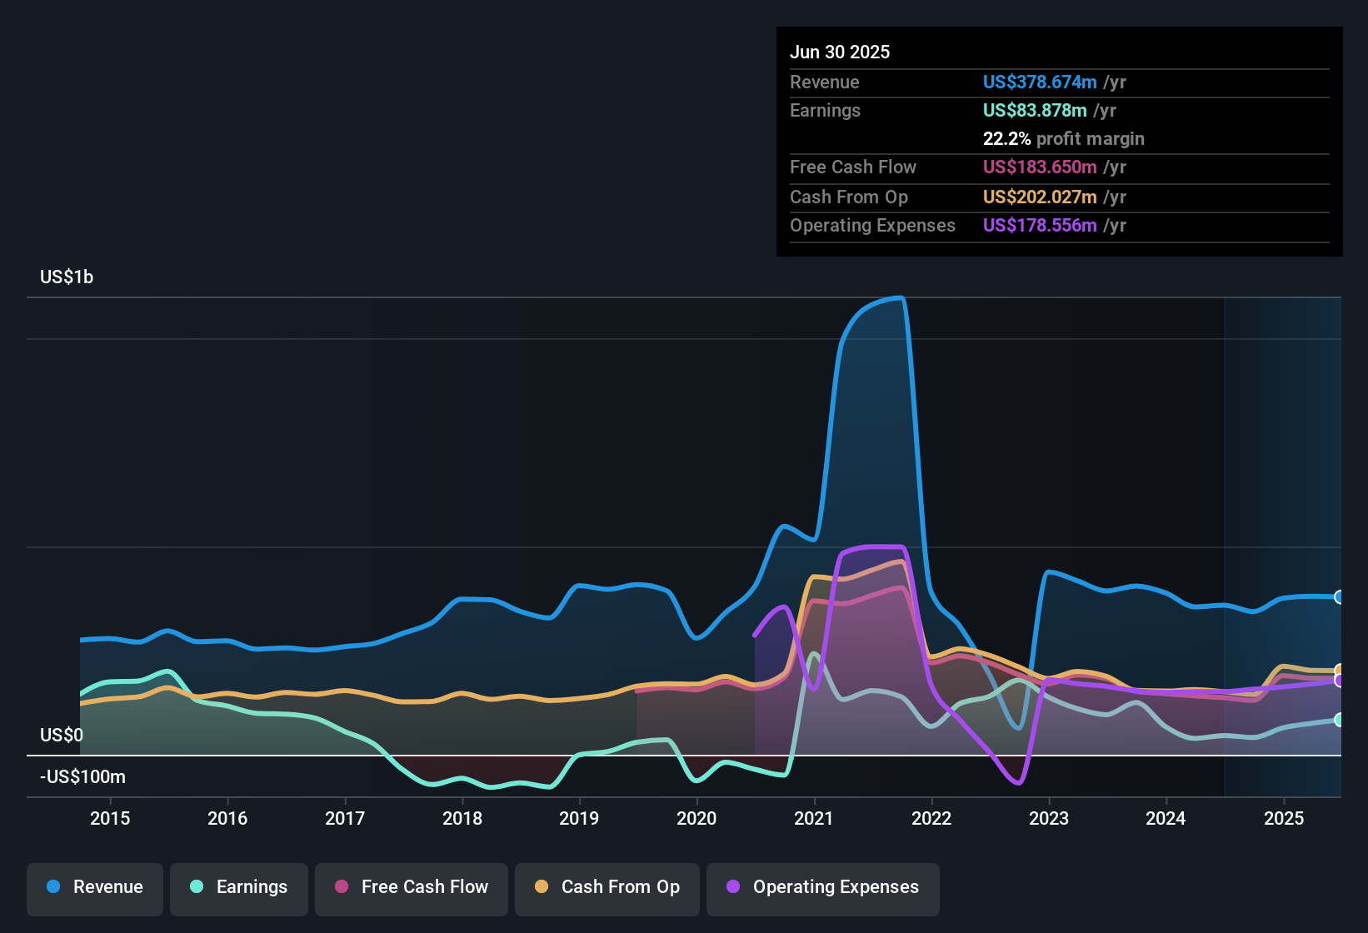Click the orange Cash From Op dot icon
Image resolution: width=1368 pixels, height=933 pixels.
point(542,887)
